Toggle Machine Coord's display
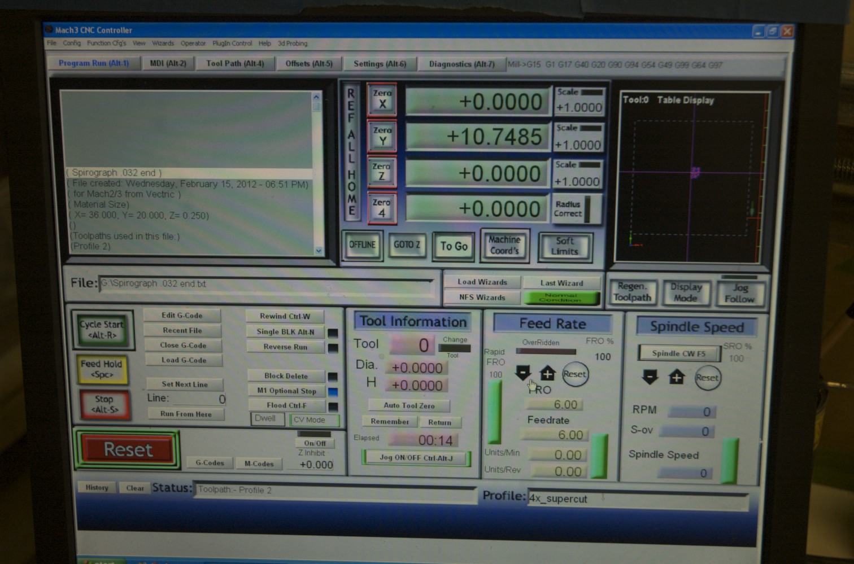 pos(504,245)
